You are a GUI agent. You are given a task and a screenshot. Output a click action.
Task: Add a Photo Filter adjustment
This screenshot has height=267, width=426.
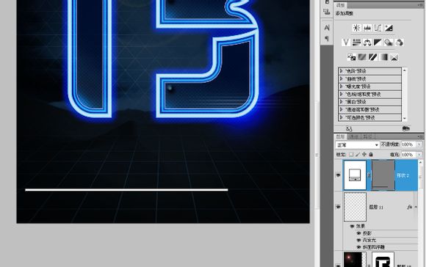tap(389, 43)
